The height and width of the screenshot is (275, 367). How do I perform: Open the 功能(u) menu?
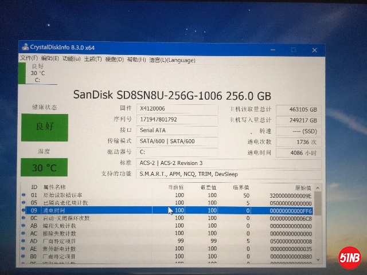pyautogui.click(x=71, y=58)
